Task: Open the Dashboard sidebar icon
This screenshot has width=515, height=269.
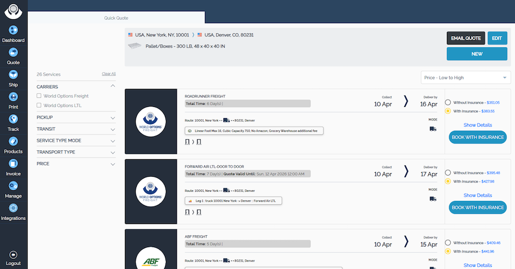Action: pyautogui.click(x=14, y=30)
